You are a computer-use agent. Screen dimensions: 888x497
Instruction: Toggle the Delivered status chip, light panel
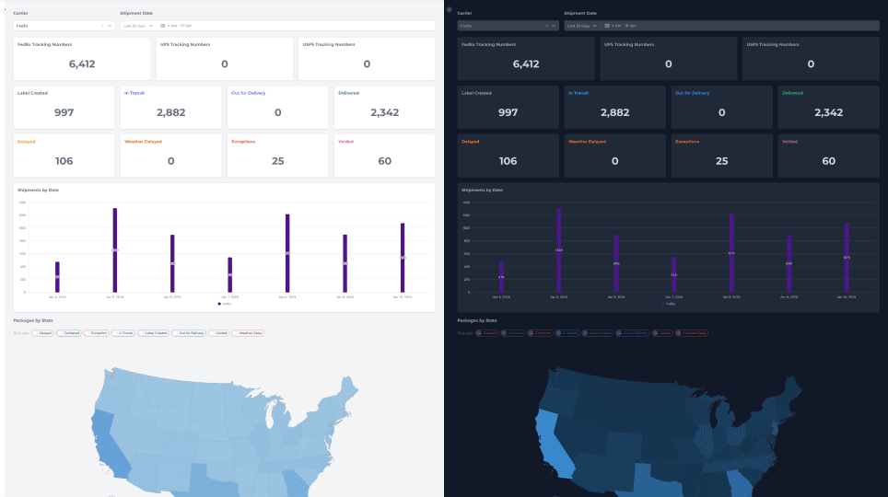(x=69, y=333)
